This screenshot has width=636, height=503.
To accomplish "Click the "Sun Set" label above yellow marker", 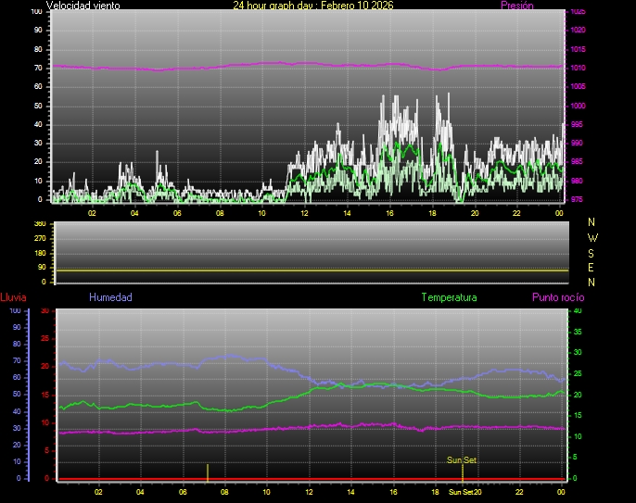I will (462, 459).
